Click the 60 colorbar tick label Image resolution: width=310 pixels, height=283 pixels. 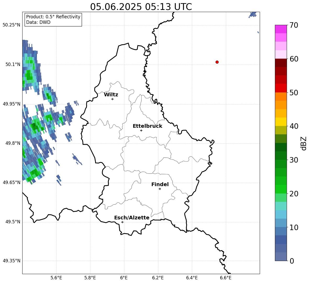tap(294, 59)
